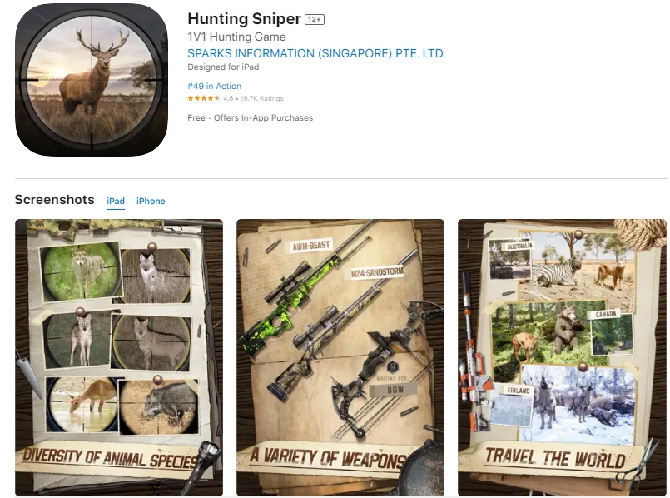Open SPARKS INFORMATION (SINGAPORE) PTE. LTD. developer link

coord(316,53)
